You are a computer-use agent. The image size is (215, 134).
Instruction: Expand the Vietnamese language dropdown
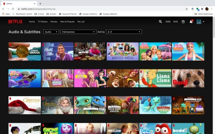pos(78,32)
